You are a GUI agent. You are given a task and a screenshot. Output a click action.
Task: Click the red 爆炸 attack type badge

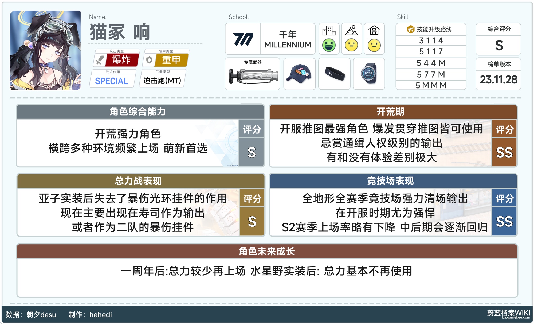click(x=121, y=60)
